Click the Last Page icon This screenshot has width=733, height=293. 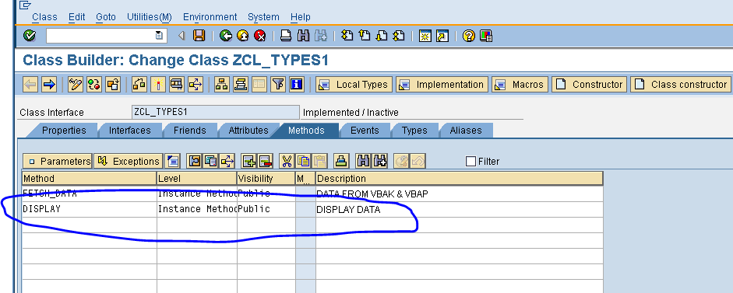[399, 36]
